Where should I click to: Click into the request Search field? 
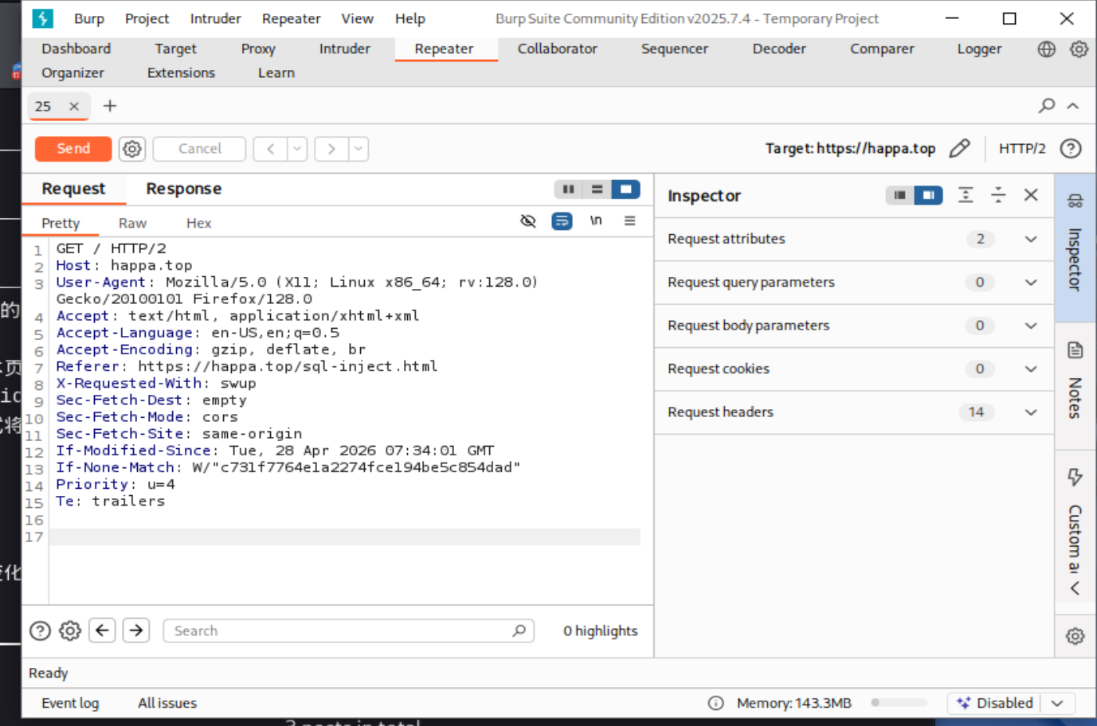click(348, 630)
